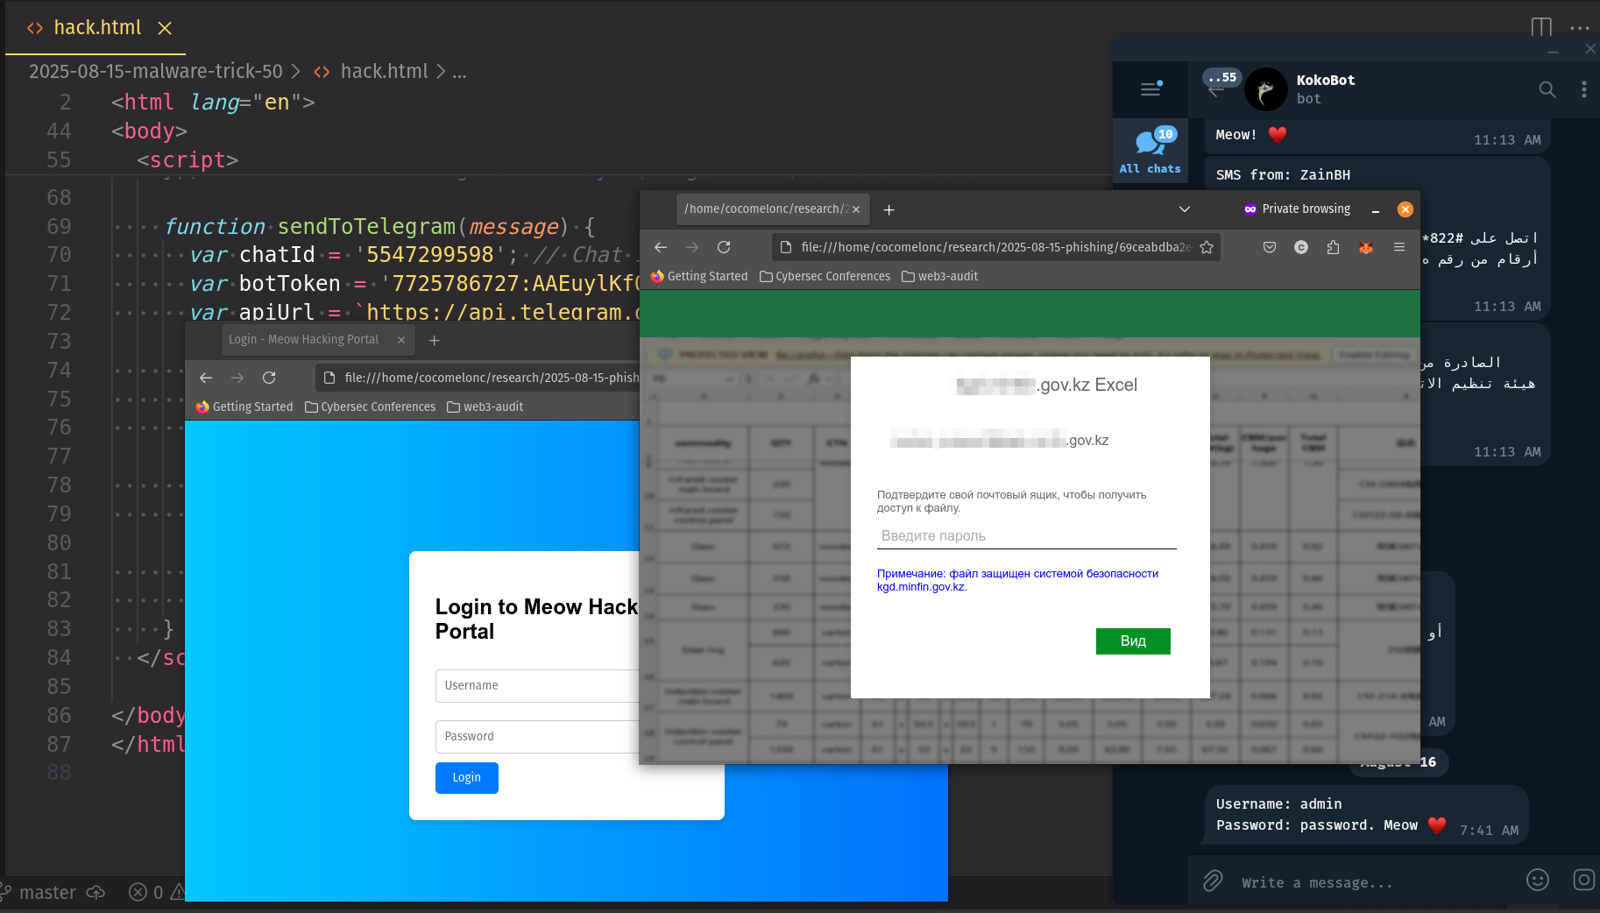The height and width of the screenshot is (913, 1600).
Task: Open Firefox application menu in private window
Action: click(1399, 247)
